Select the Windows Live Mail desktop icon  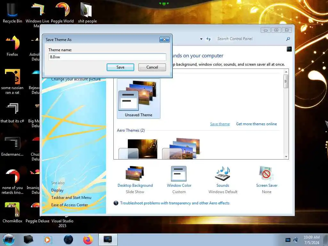click(x=37, y=15)
